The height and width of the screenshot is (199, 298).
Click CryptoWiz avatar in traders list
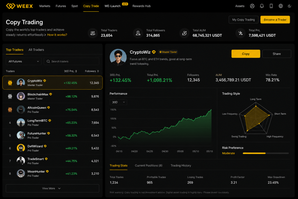[21, 83]
